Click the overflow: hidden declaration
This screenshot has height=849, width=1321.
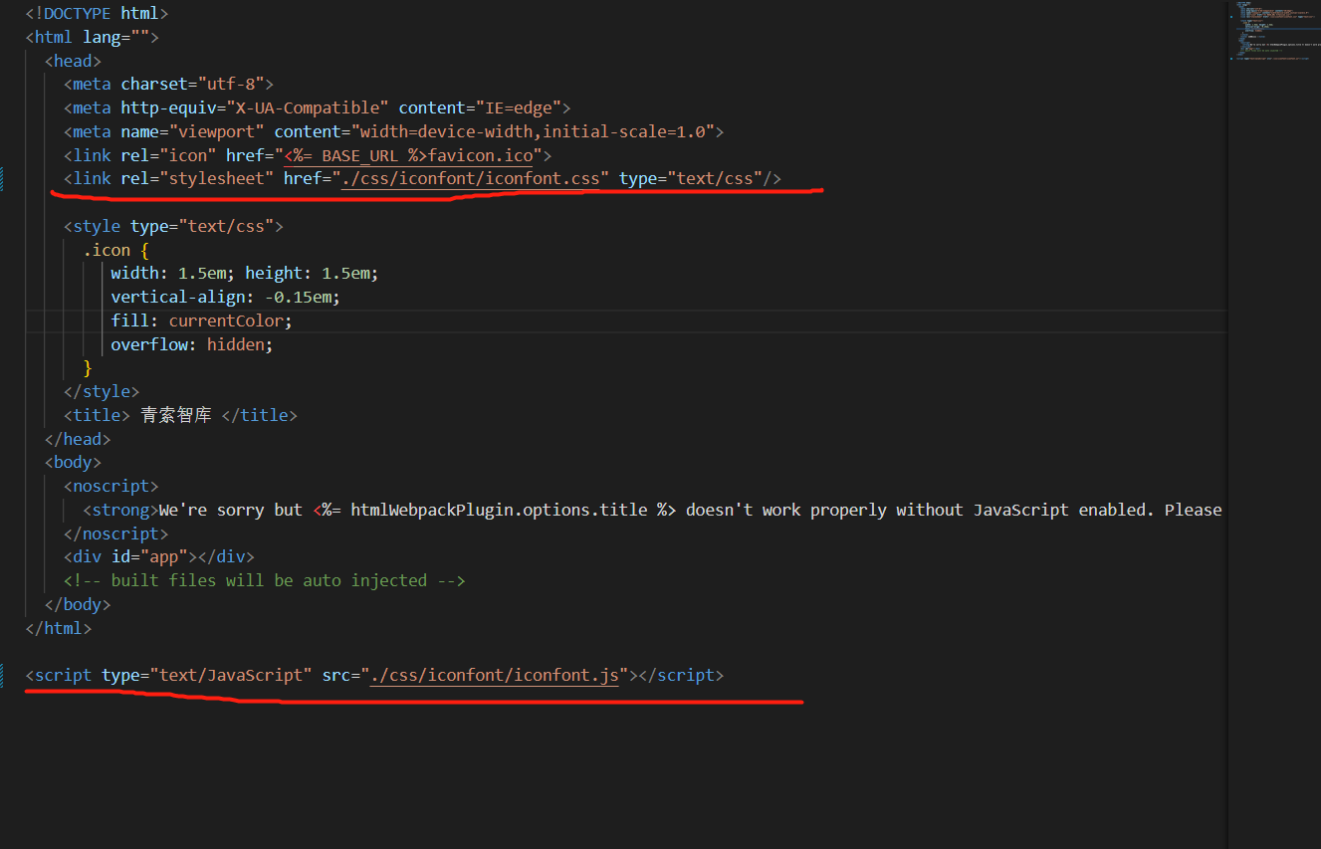point(192,344)
